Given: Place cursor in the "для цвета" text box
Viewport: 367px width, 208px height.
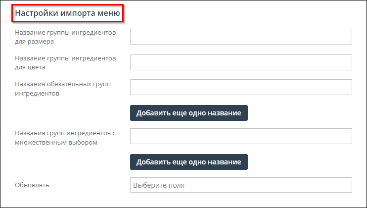Looking at the screenshot, I should point(240,62).
